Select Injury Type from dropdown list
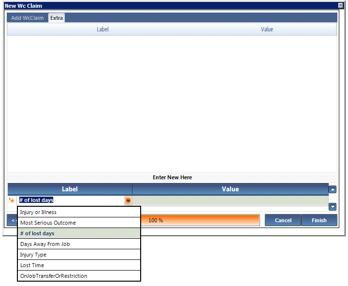The height and width of the screenshot is (286, 348). click(x=79, y=255)
